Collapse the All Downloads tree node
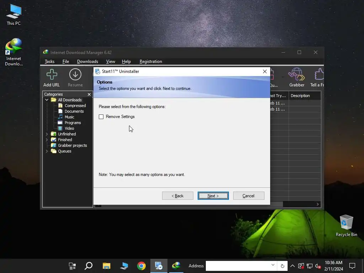 click(47, 100)
